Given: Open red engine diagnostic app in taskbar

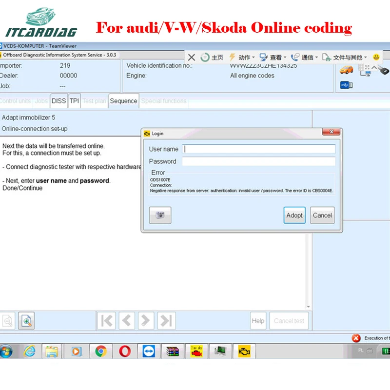Looking at the screenshot, I should 196,351.
